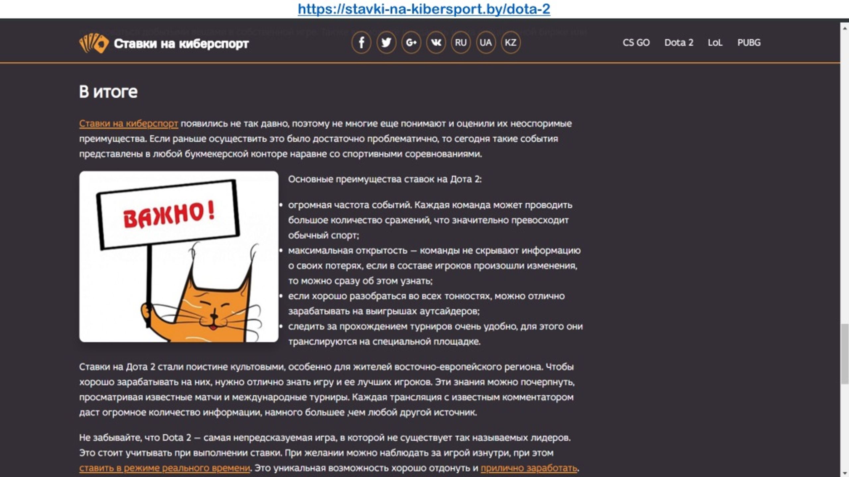Click the playing cards site logo
Image resolution: width=849 pixels, height=477 pixels.
(94, 43)
